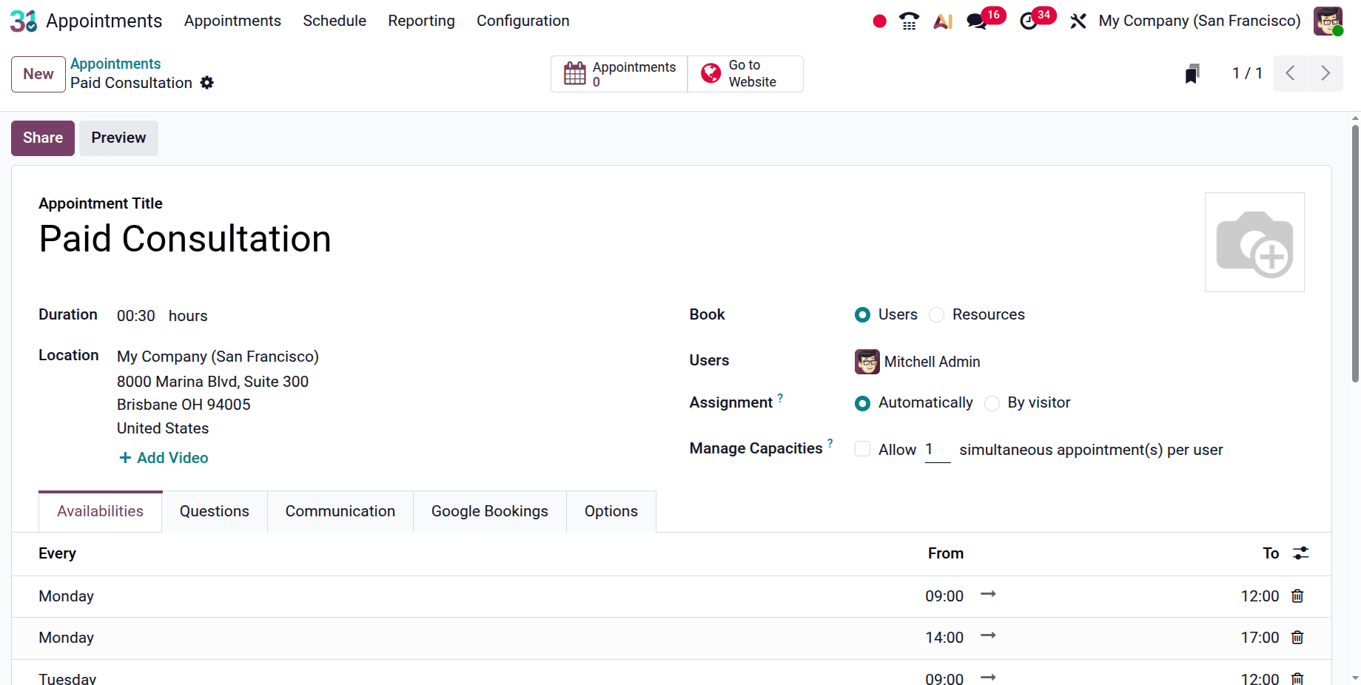This screenshot has width=1361, height=685.
Task: Select the Resources booking radio
Action: pyautogui.click(x=936, y=315)
